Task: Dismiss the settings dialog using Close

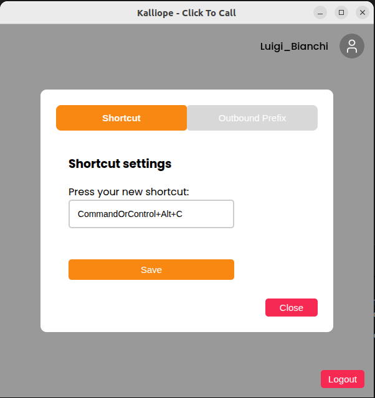Action: (x=292, y=308)
